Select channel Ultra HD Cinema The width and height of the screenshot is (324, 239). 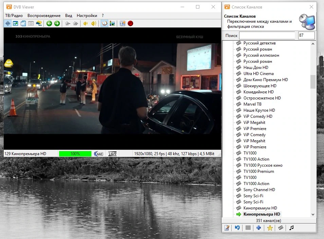(258, 74)
